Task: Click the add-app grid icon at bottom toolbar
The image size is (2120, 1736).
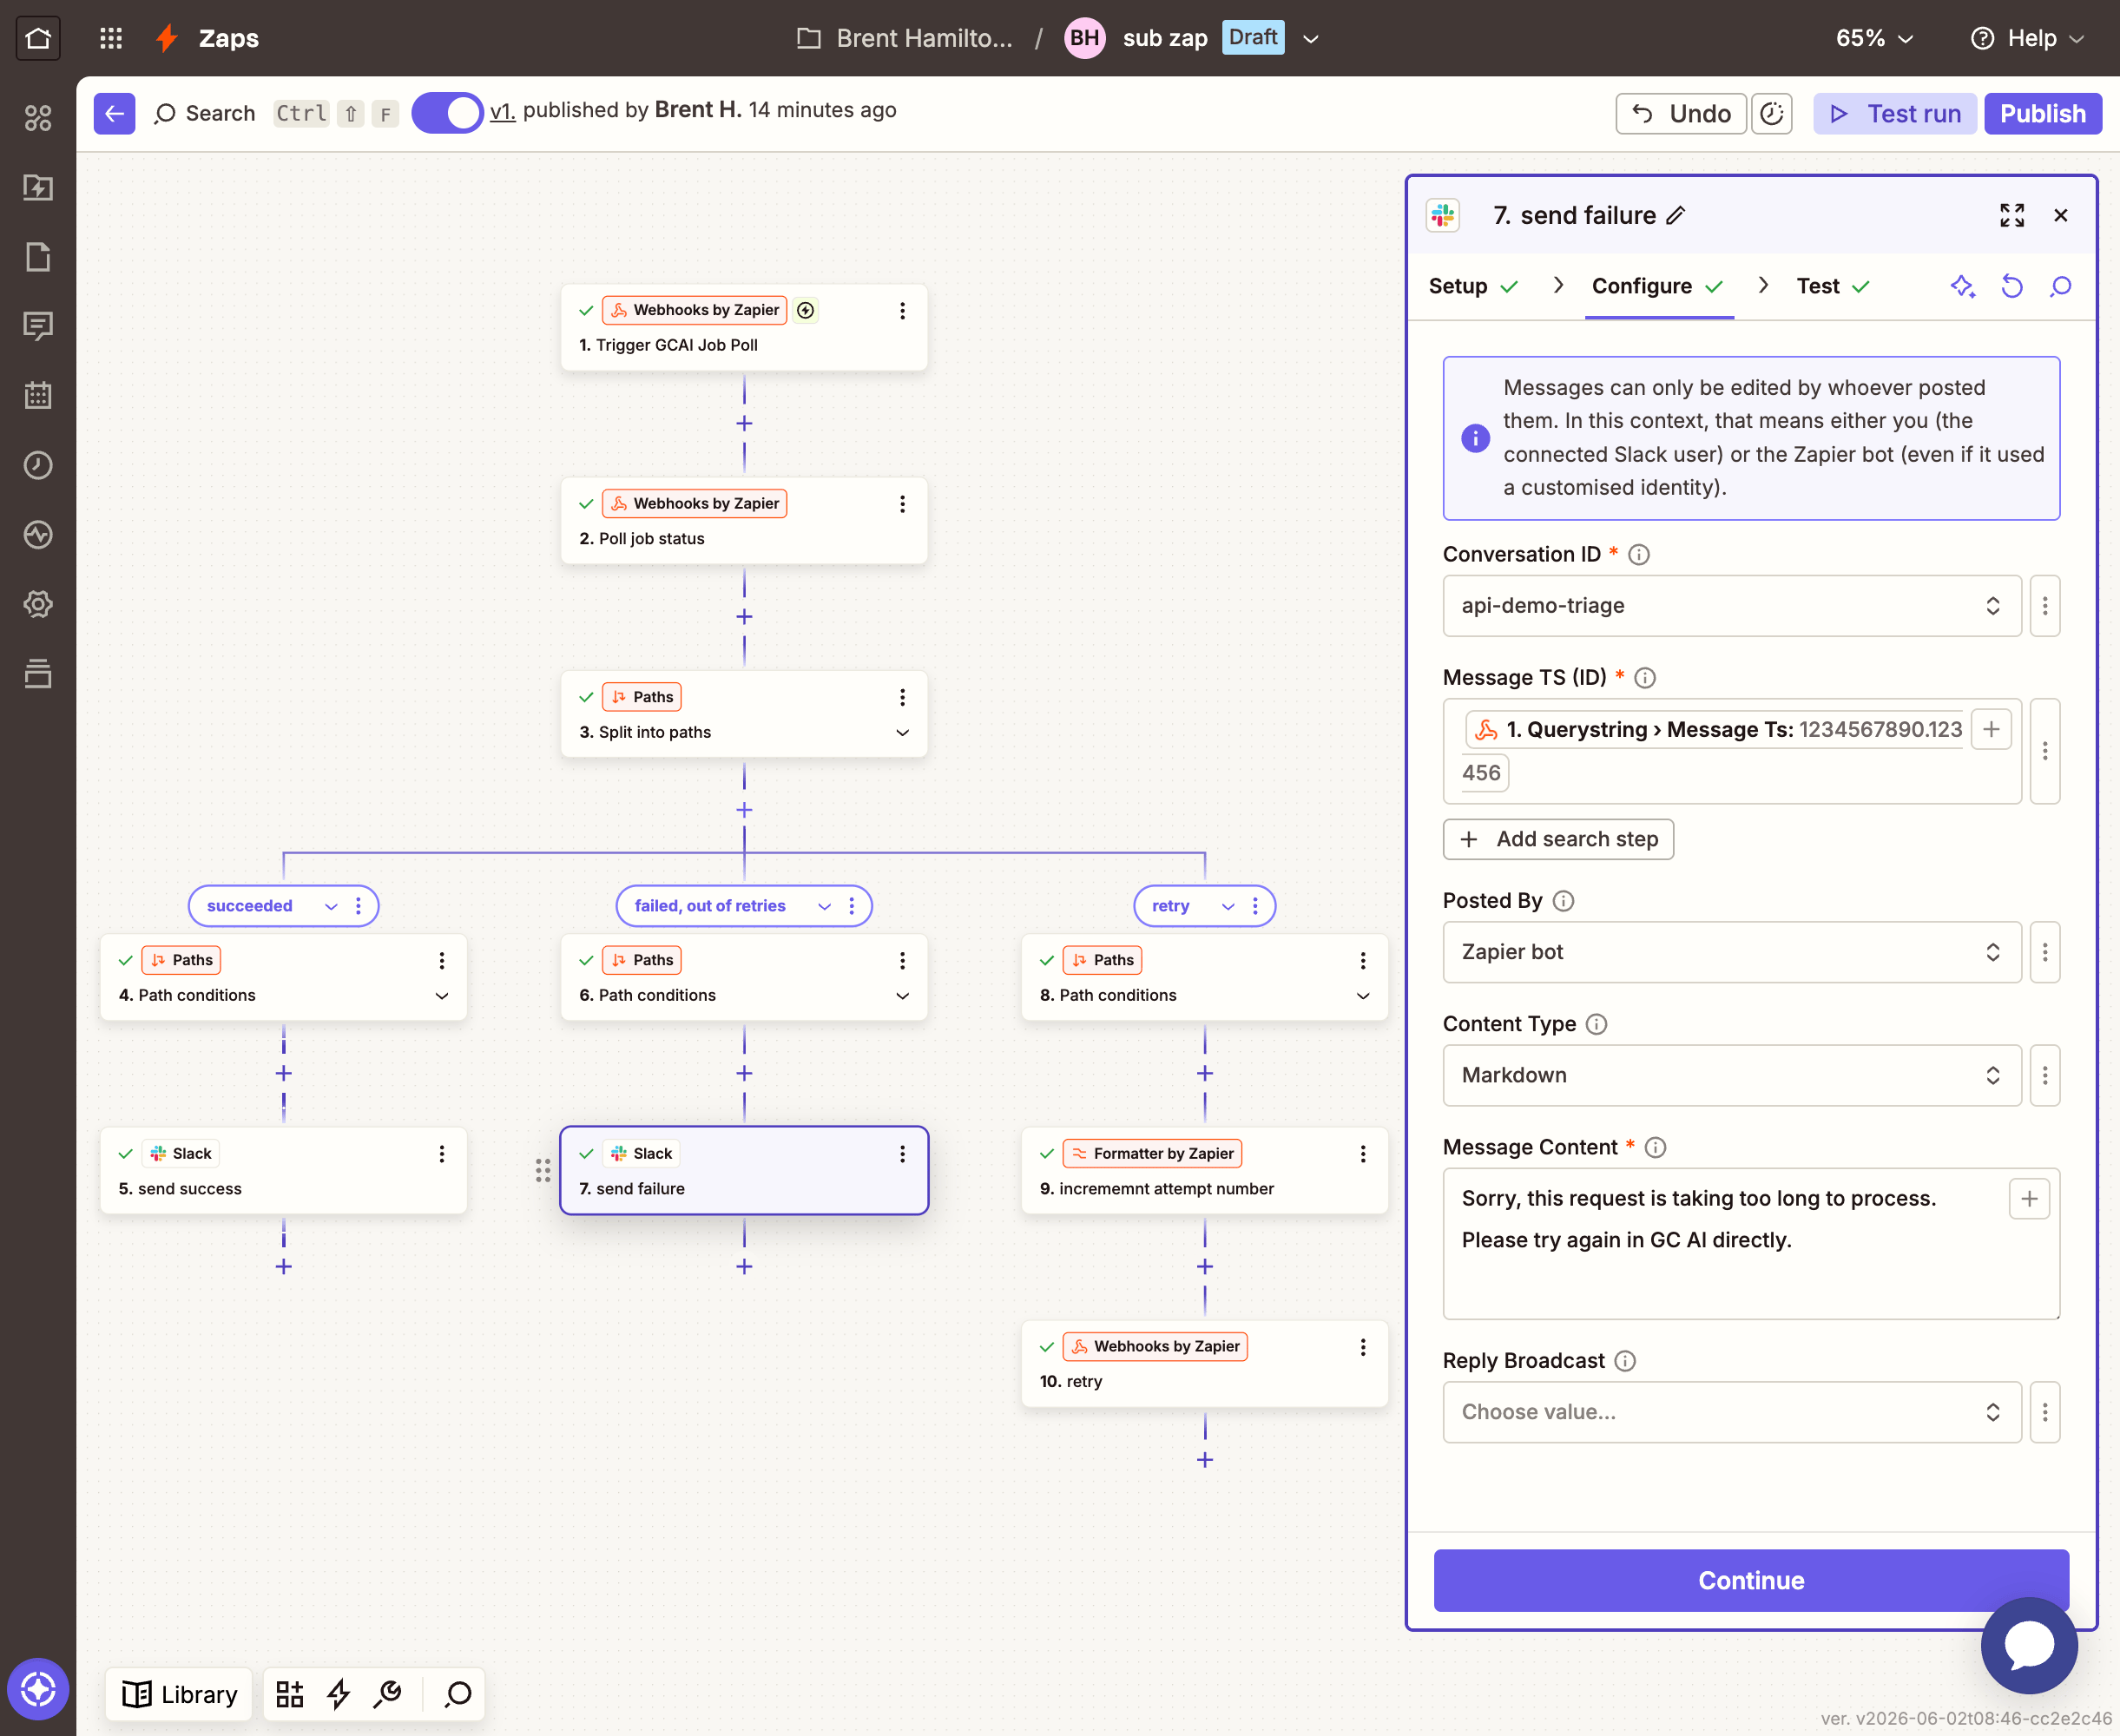Action: 290,1694
